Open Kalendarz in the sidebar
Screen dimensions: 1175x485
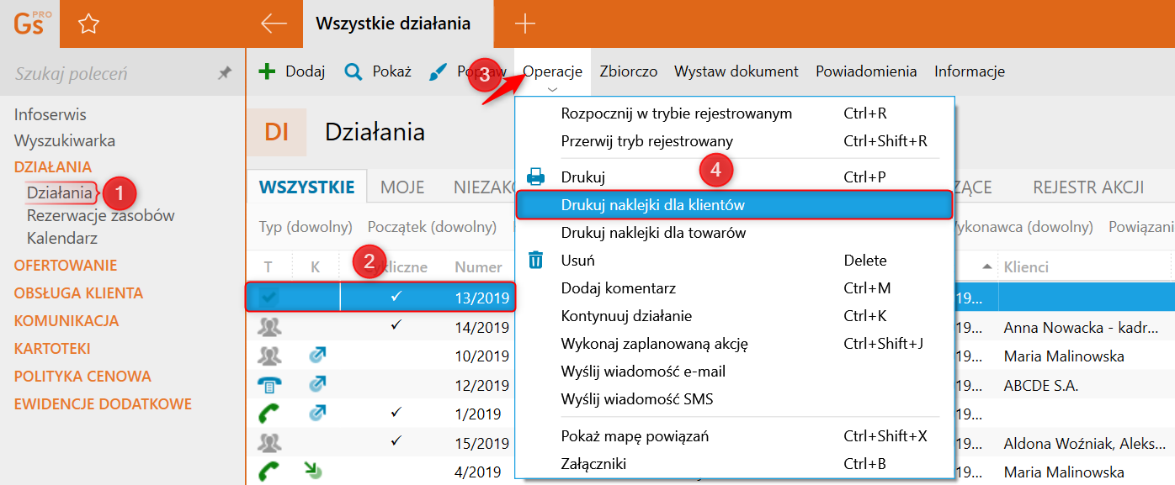(x=62, y=239)
